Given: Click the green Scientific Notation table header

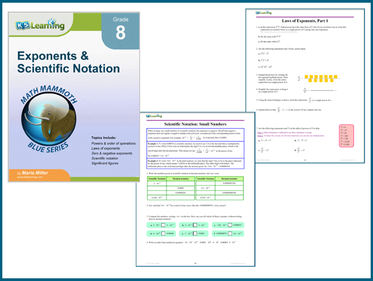Looking at the screenshot, I should 157,179.
